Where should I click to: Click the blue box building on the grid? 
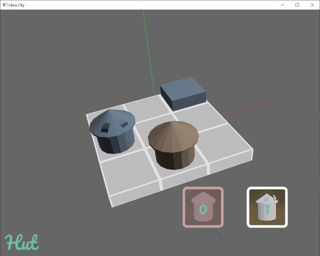coord(183,93)
